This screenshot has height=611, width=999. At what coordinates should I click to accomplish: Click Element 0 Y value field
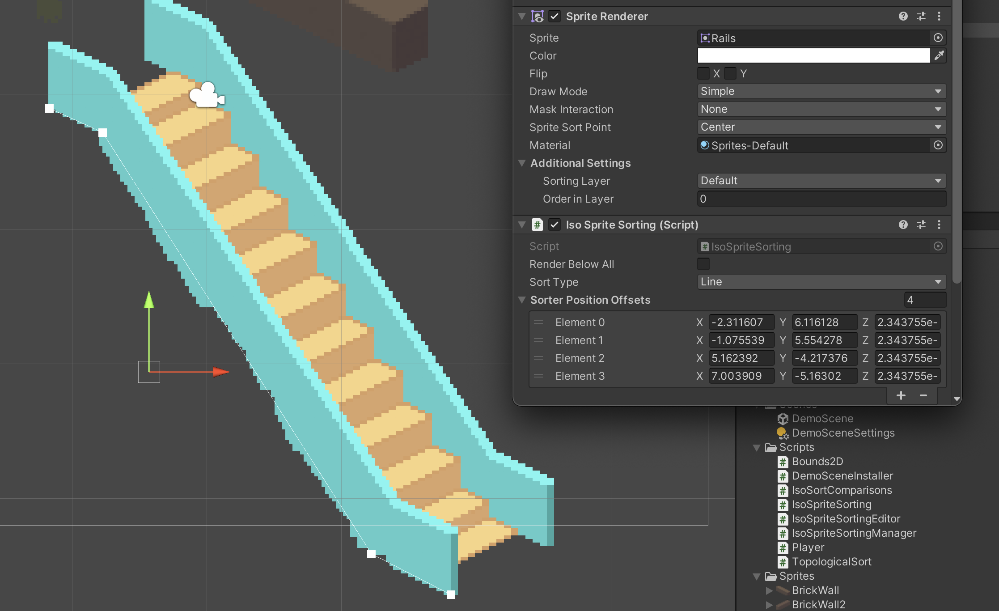(x=825, y=322)
